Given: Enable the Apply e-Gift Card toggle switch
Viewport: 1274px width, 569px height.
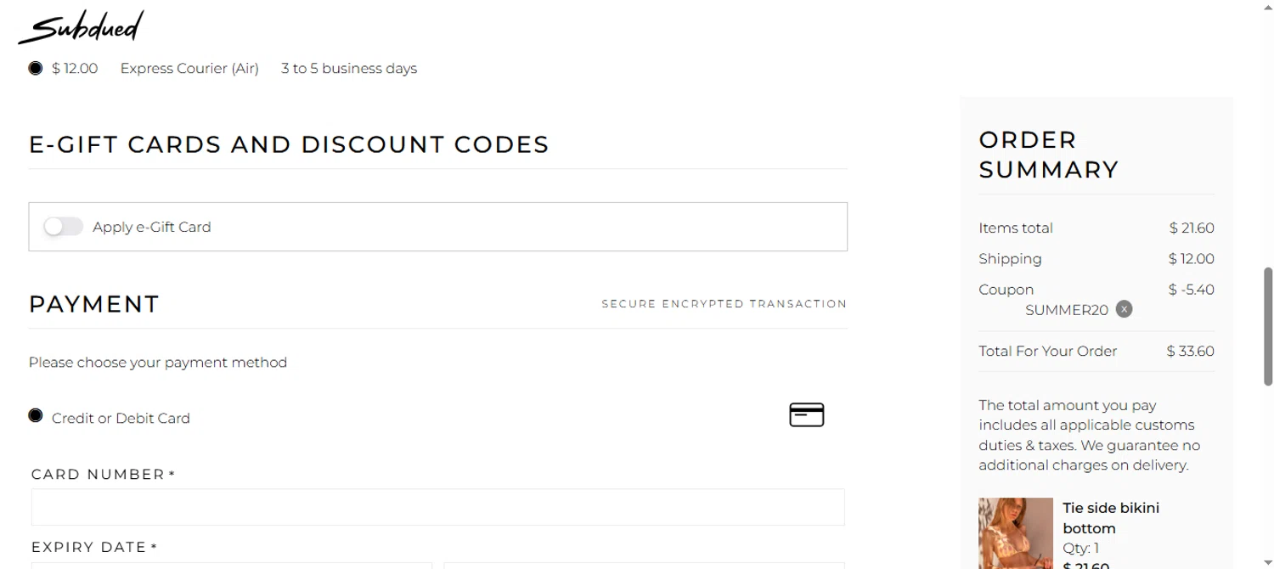Looking at the screenshot, I should tap(64, 227).
